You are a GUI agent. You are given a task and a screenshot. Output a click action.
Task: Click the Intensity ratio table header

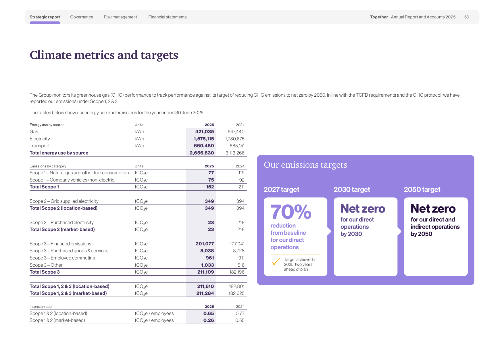(41, 307)
